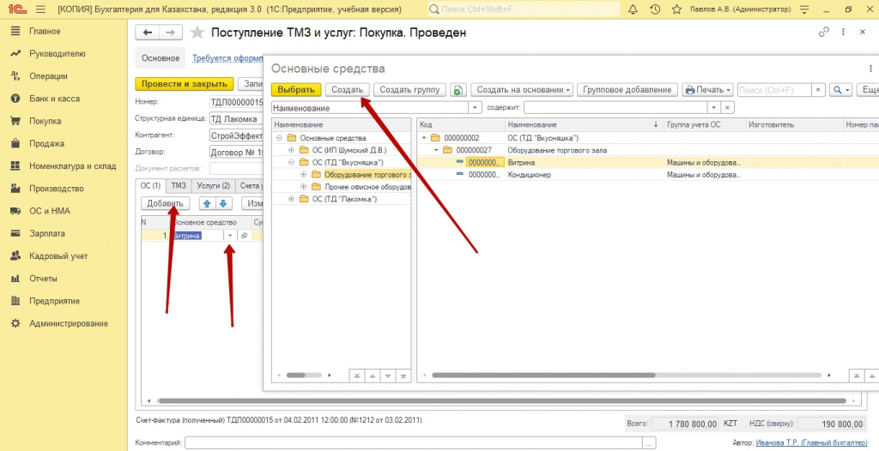Click the notifications bell icon
Viewport: 879px width, 451px height.
click(633, 9)
